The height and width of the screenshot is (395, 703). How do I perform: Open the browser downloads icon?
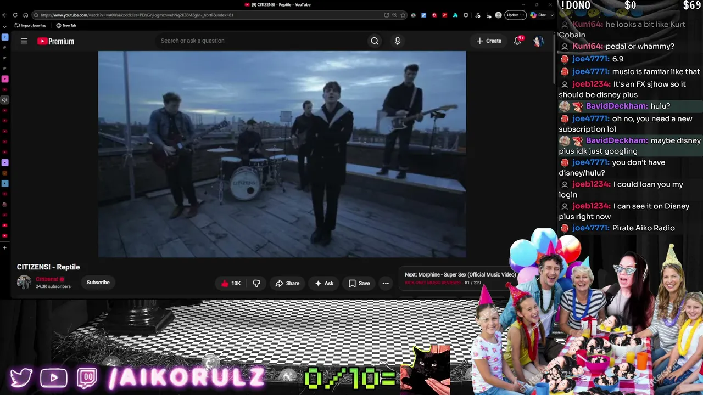tap(489, 15)
